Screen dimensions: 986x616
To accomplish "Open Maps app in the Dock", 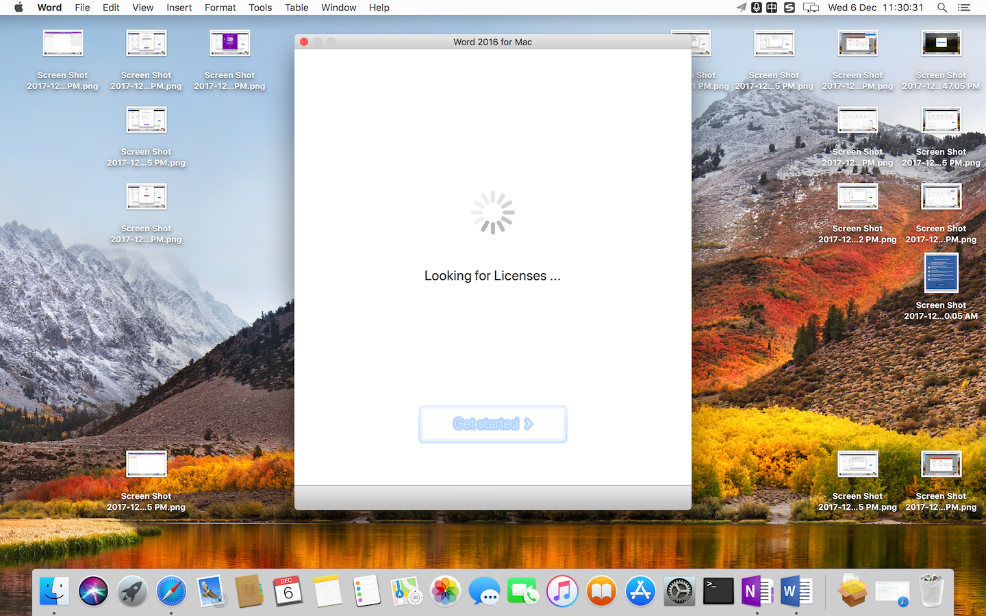I will pyautogui.click(x=405, y=591).
